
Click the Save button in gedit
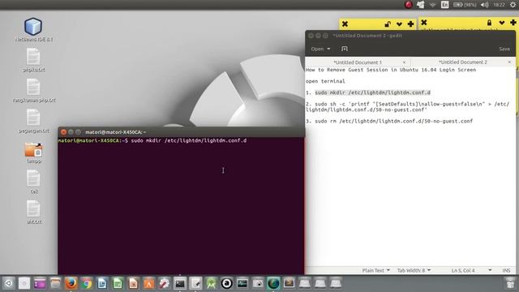(x=504, y=49)
